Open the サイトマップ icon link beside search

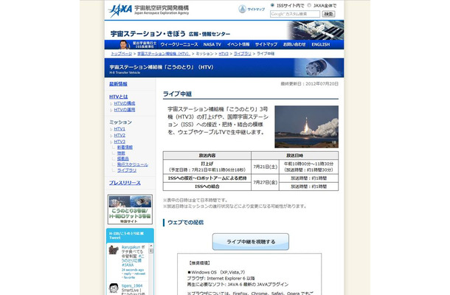[252, 9]
